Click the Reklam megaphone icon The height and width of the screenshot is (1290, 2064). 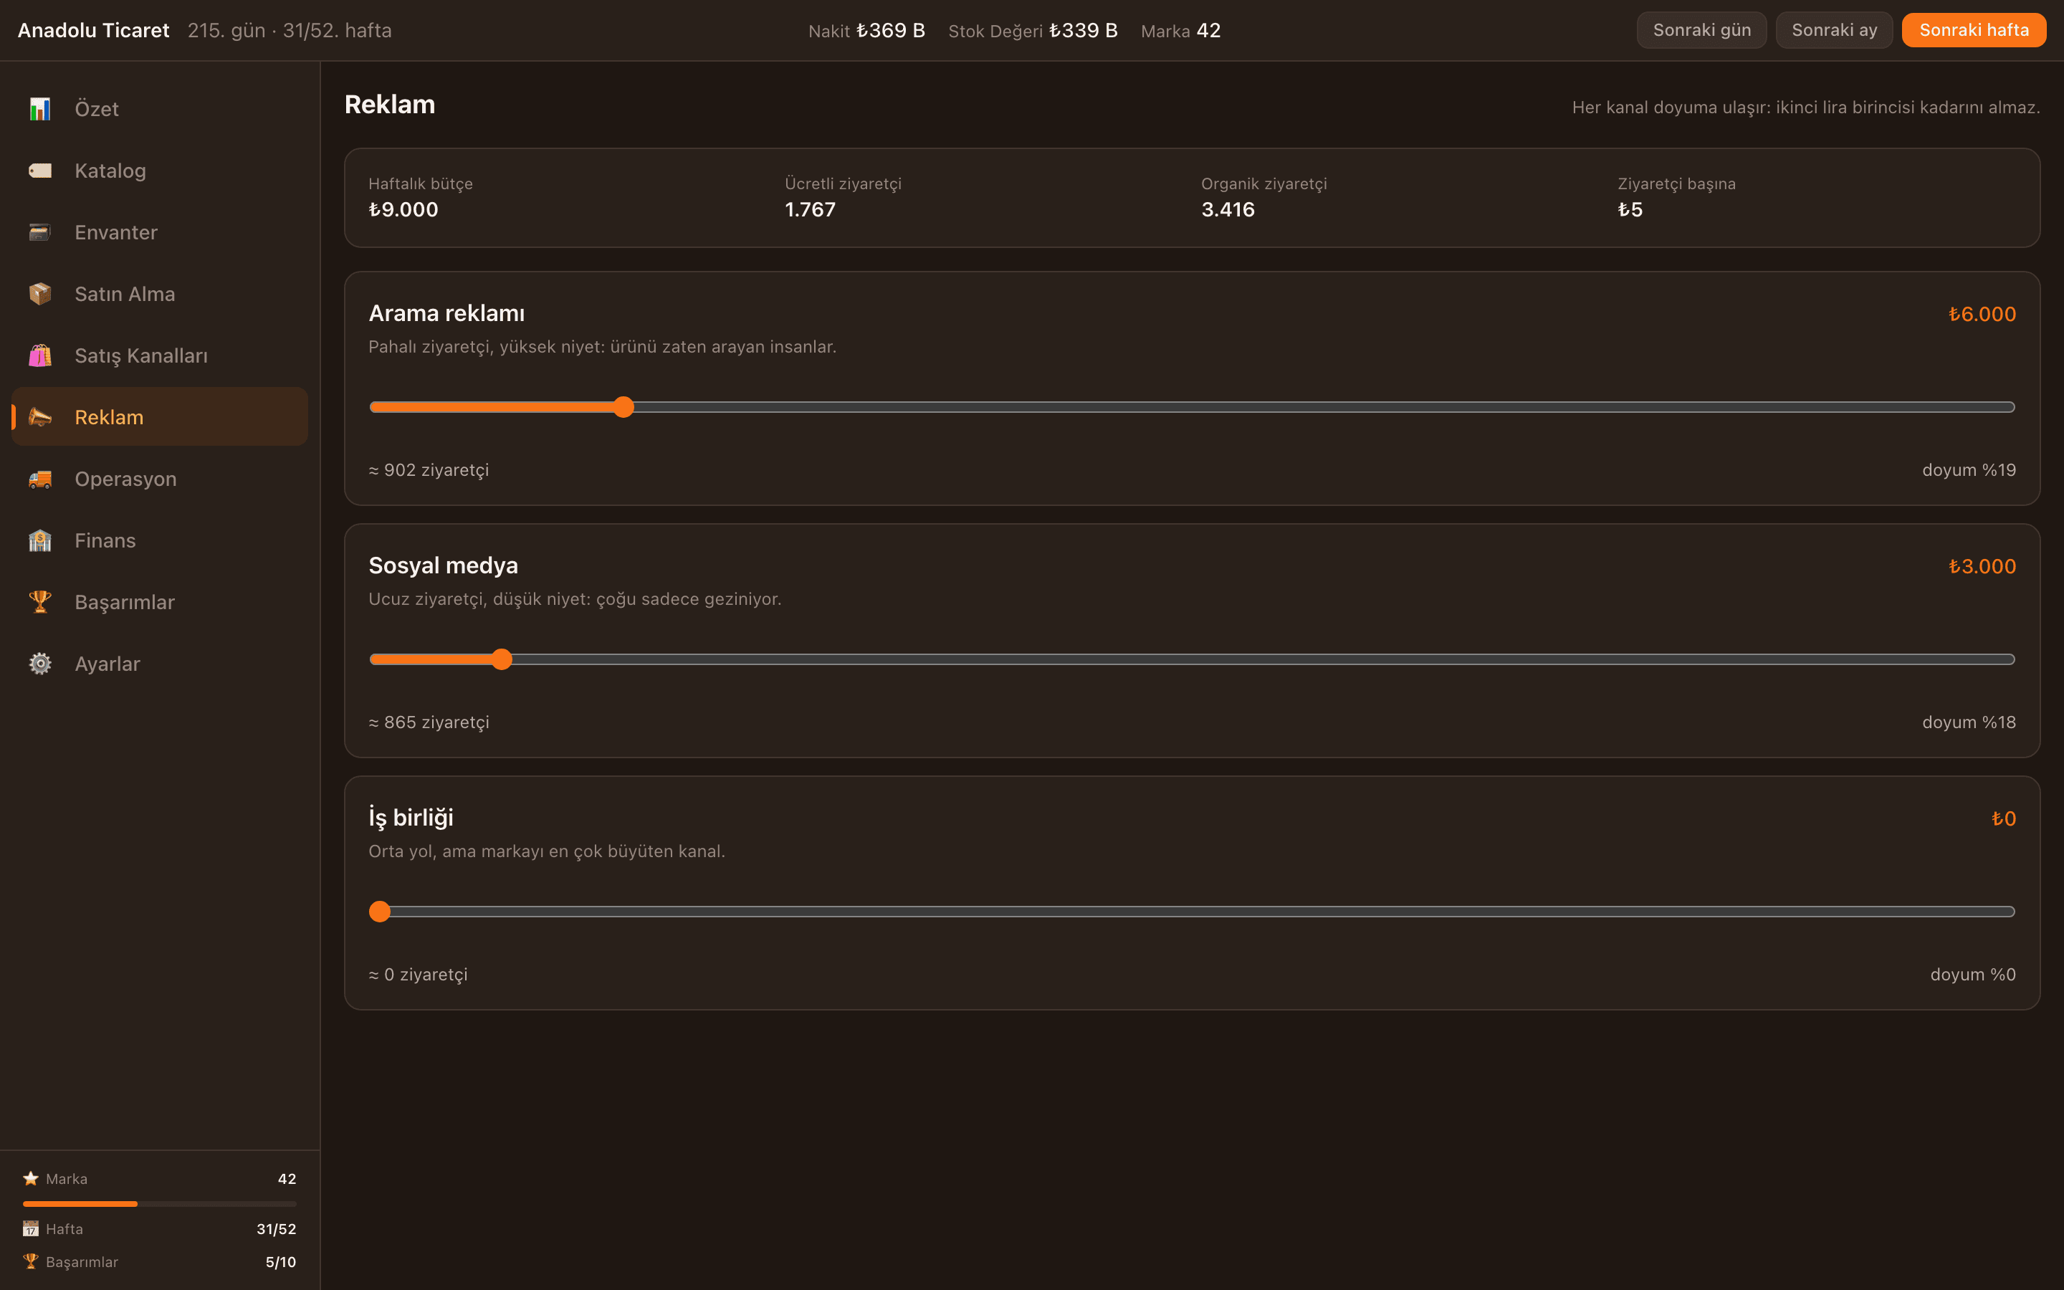40,417
